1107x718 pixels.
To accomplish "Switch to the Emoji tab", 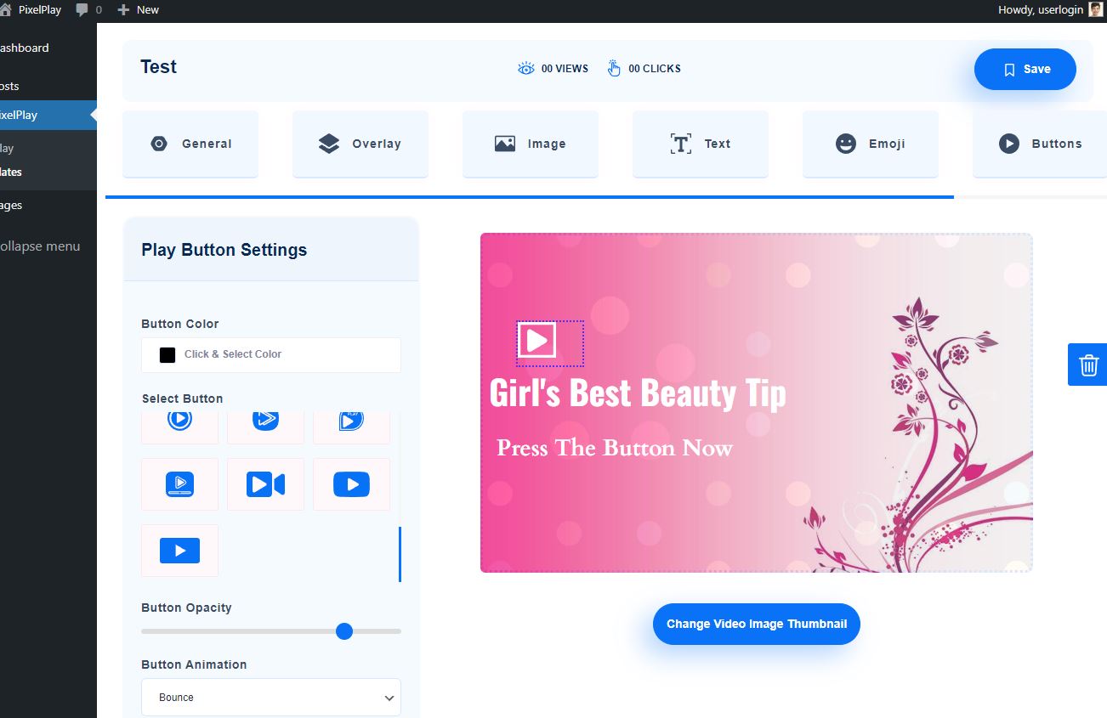I will point(871,144).
